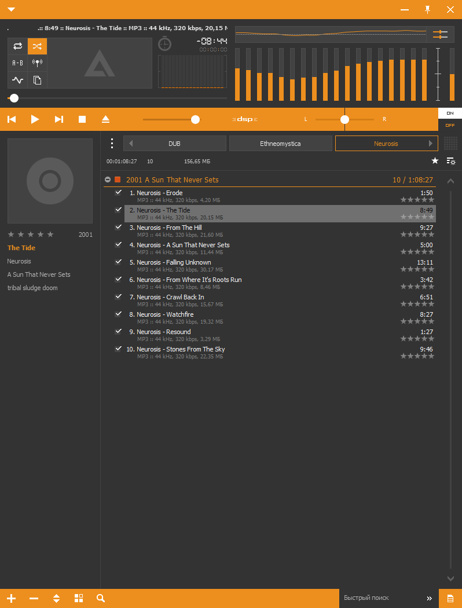Select track 9. Neurosis - Resound
Viewport: 462px width, 608px height.
coord(280,335)
